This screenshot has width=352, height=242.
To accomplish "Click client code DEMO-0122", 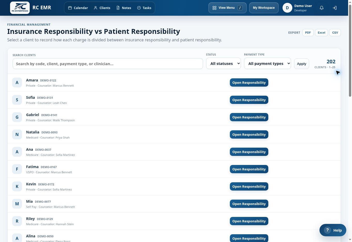I will pyautogui.click(x=48, y=80).
